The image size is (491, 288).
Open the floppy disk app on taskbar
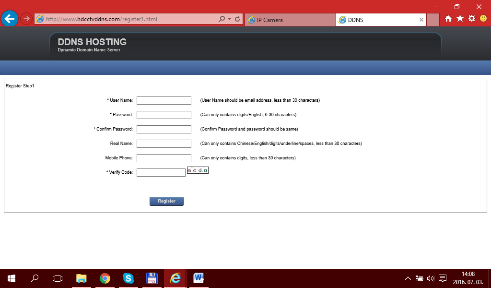tap(152, 278)
